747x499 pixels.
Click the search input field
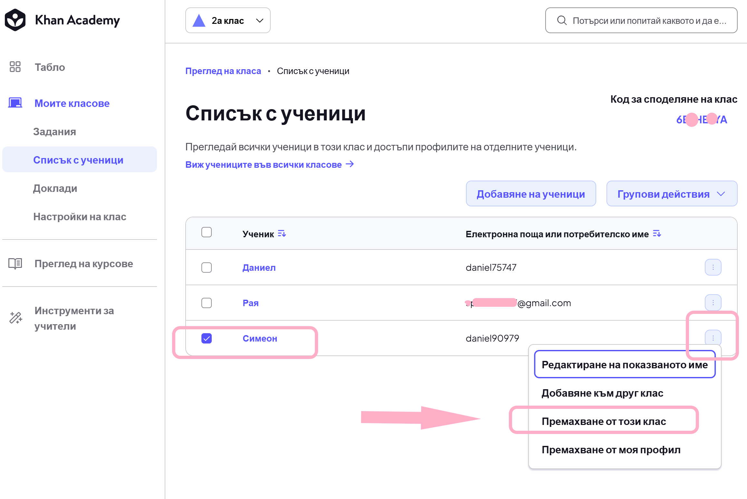pyautogui.click(x=641, y=21)
